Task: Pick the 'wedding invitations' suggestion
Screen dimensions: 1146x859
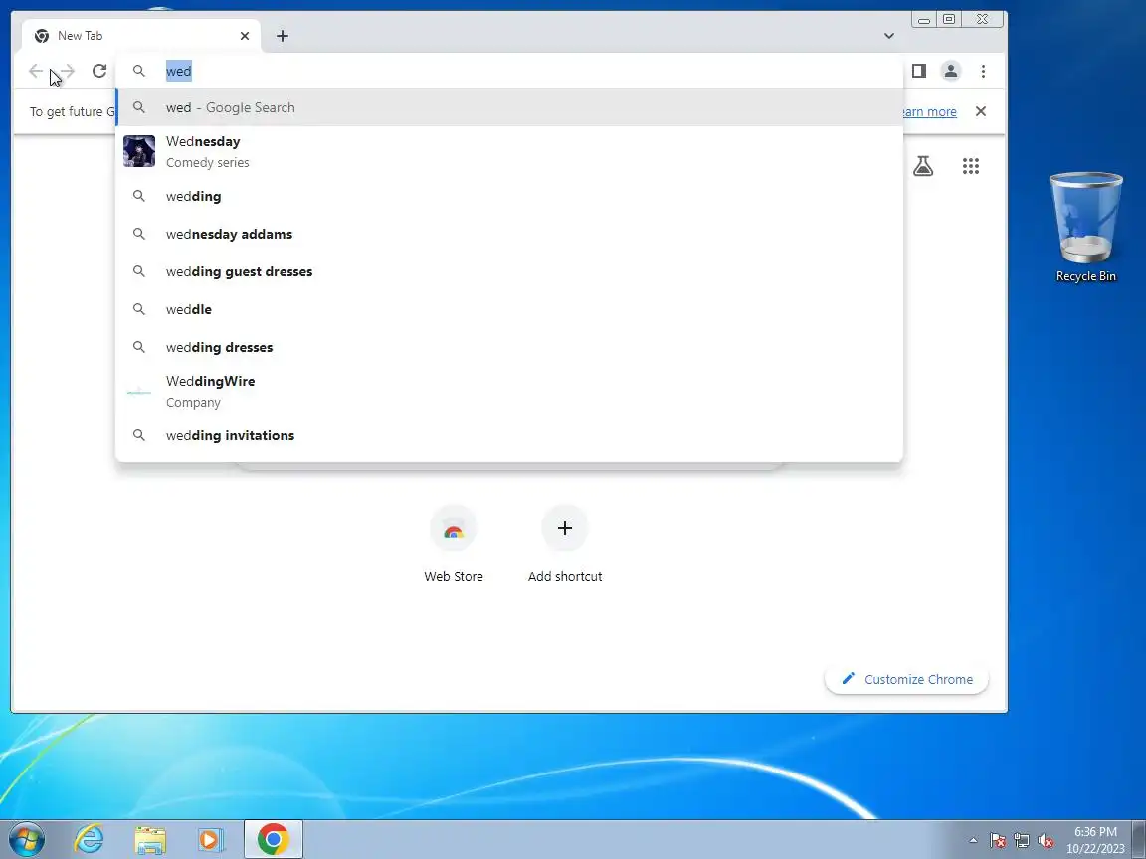Action: (509, 436)
